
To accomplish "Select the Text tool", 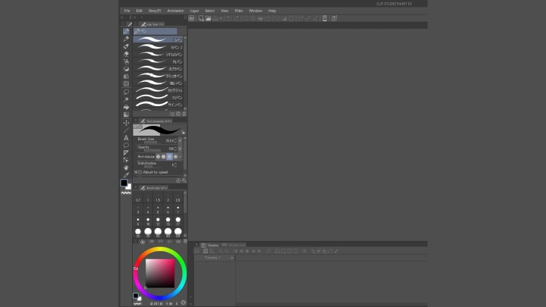I will [126, 138].
